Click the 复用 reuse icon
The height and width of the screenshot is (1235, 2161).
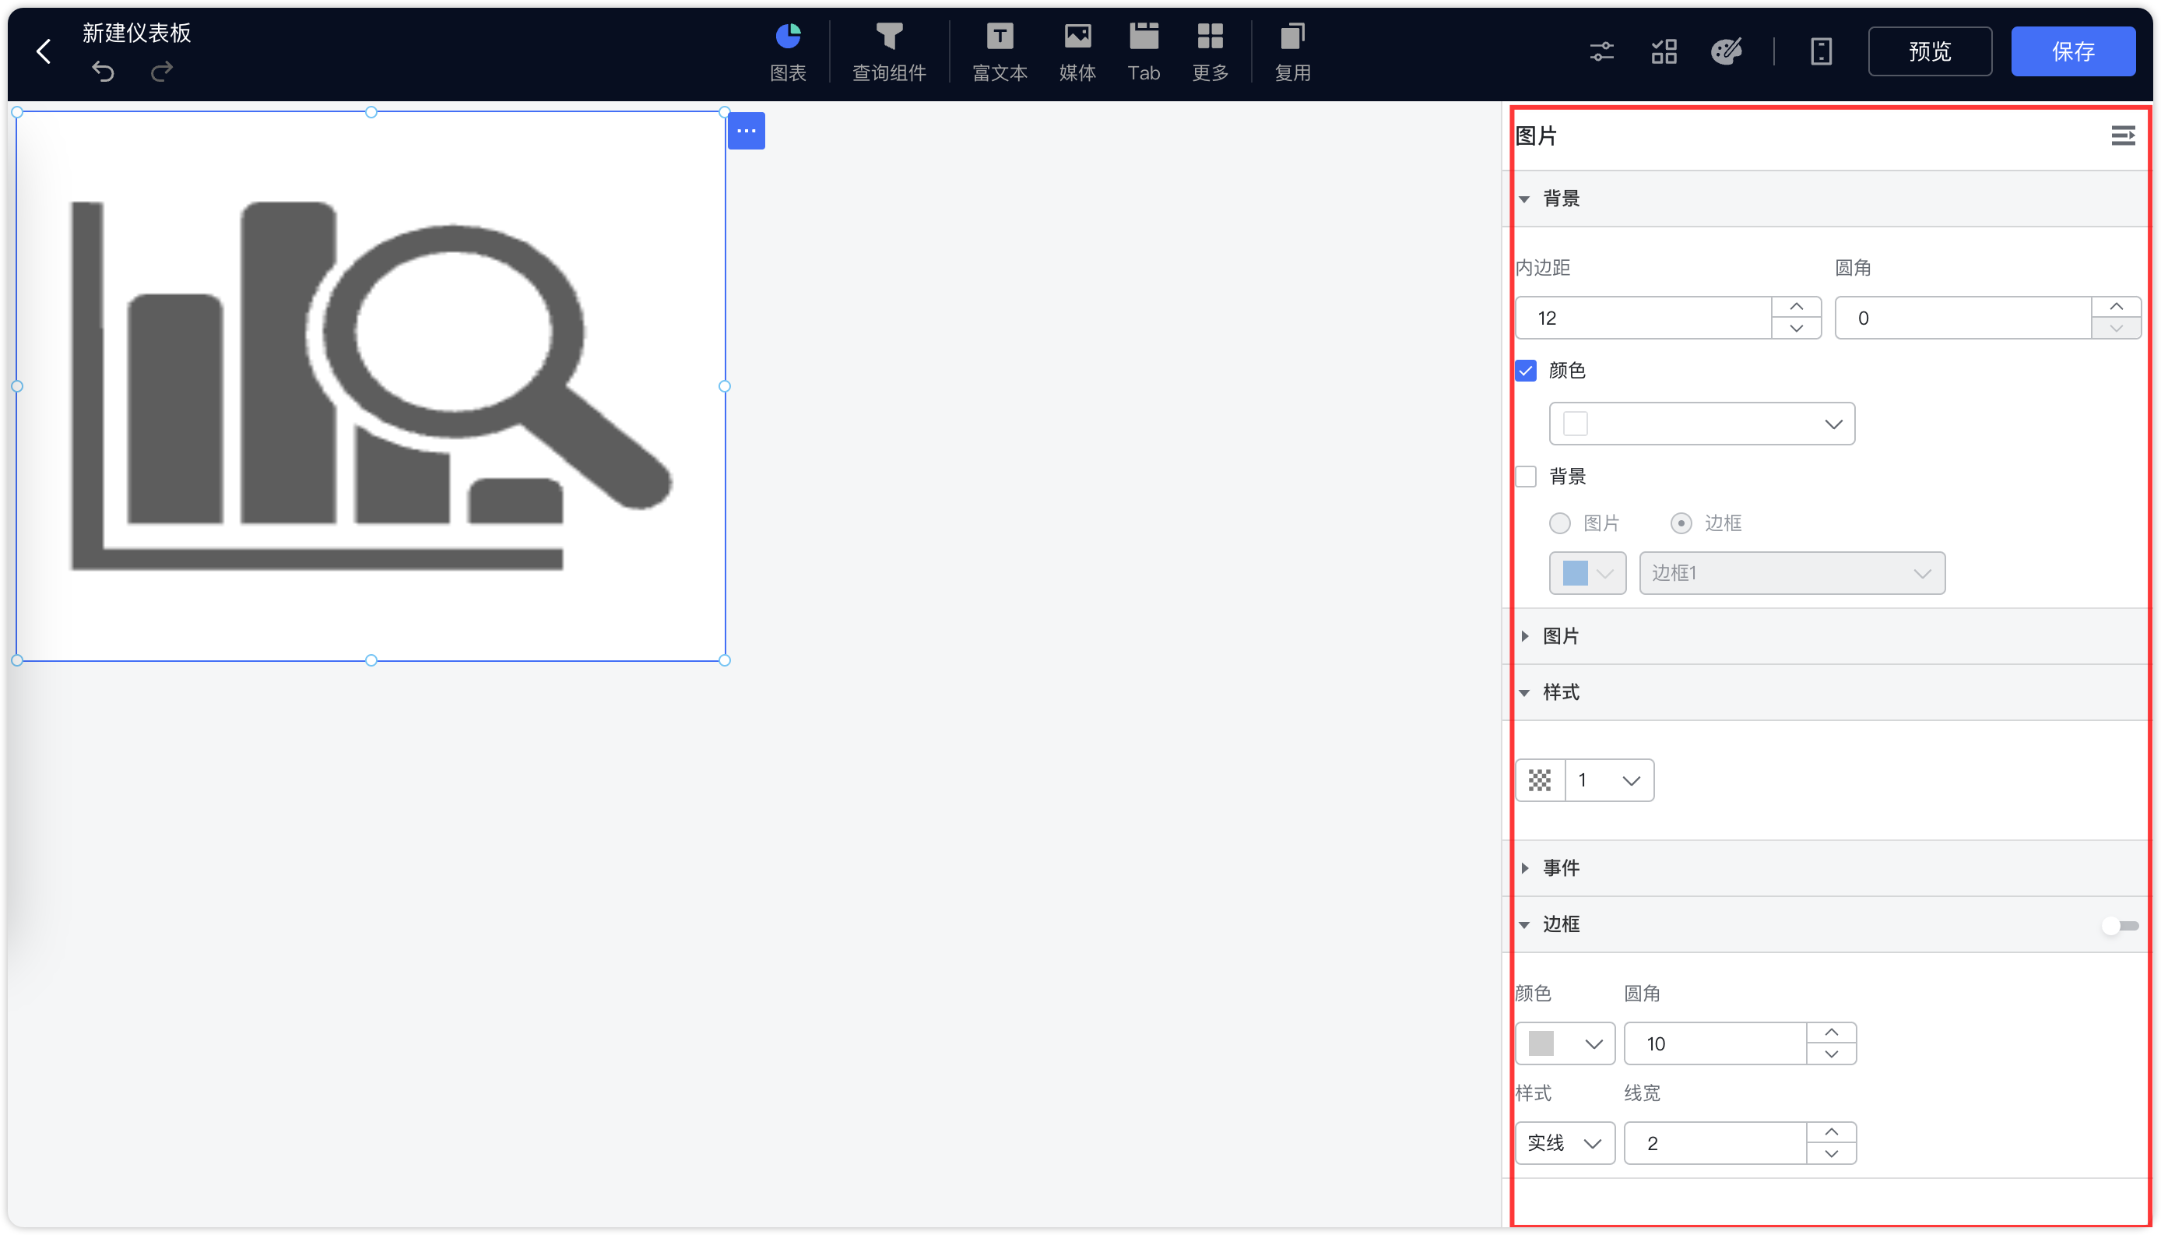[x=1291, y=51]
